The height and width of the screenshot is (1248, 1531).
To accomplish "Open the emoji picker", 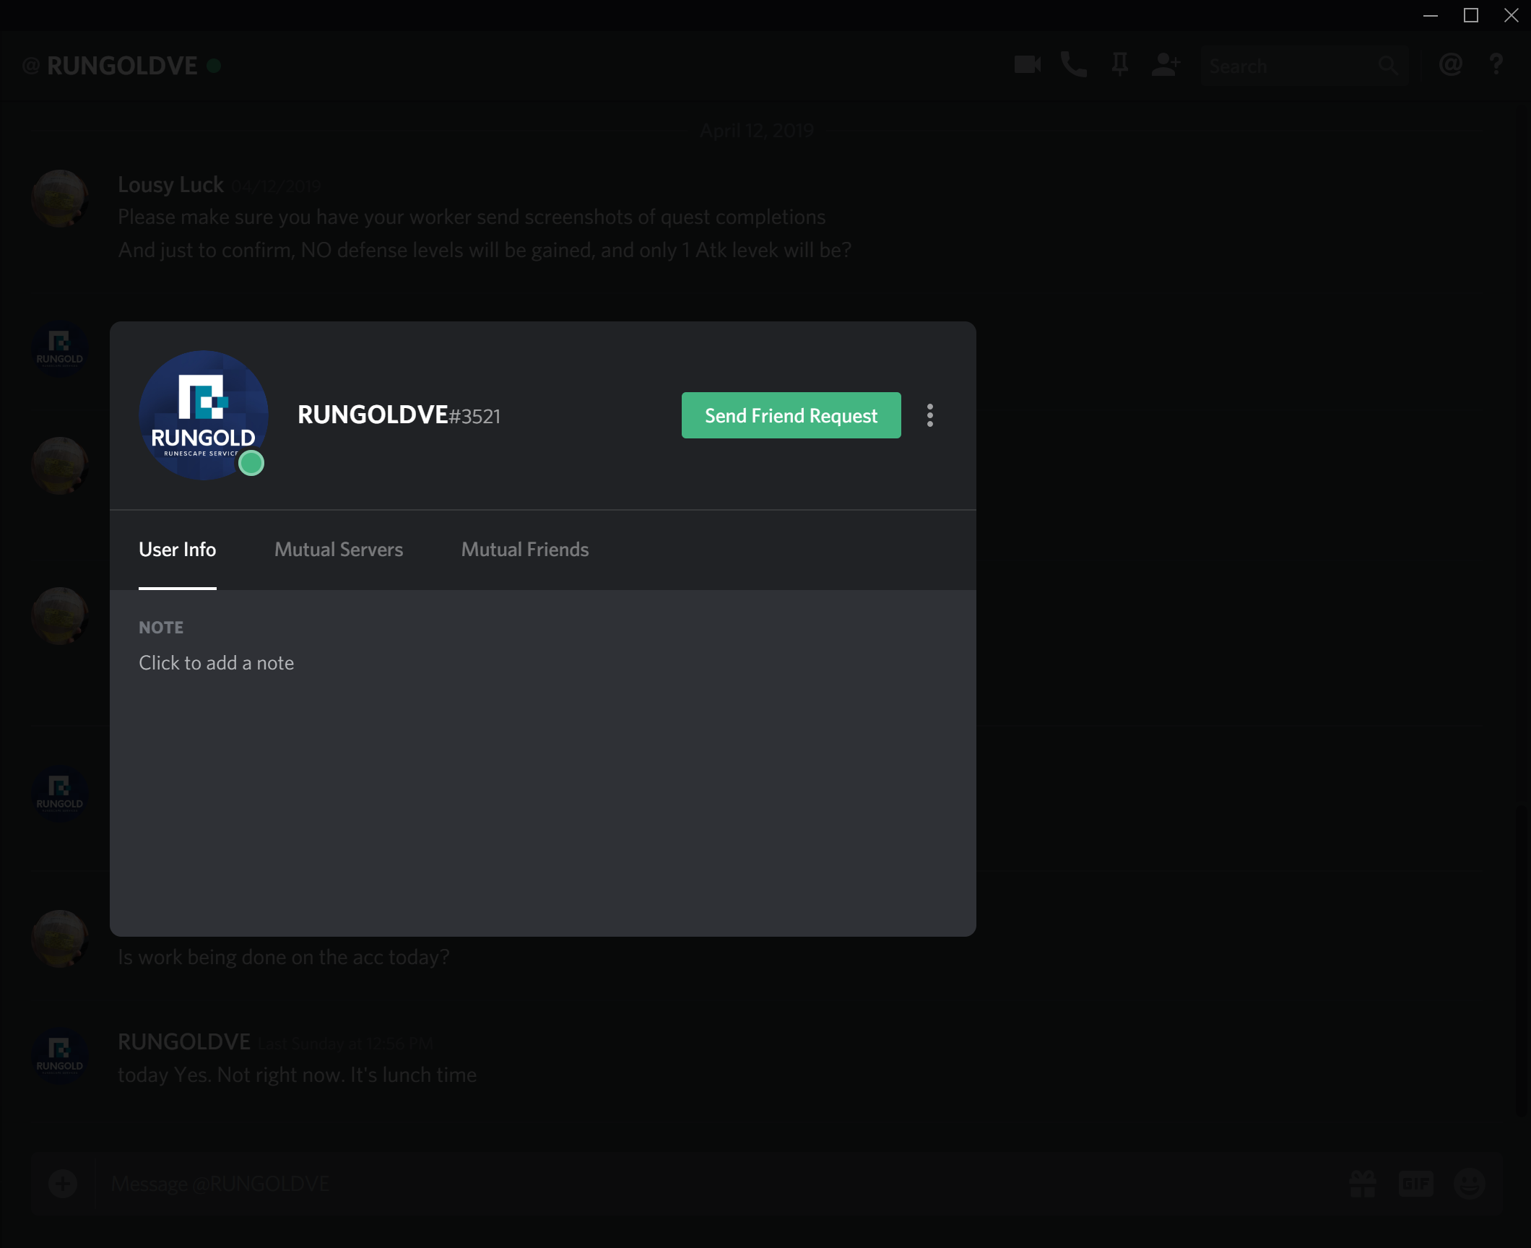I will [1469, 1184].
